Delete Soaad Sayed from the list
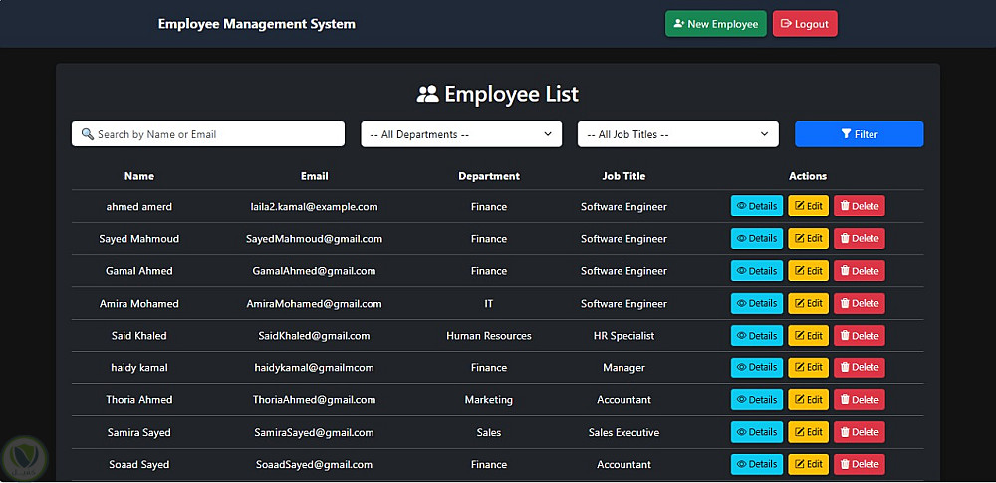 click(x=859, y=464)
